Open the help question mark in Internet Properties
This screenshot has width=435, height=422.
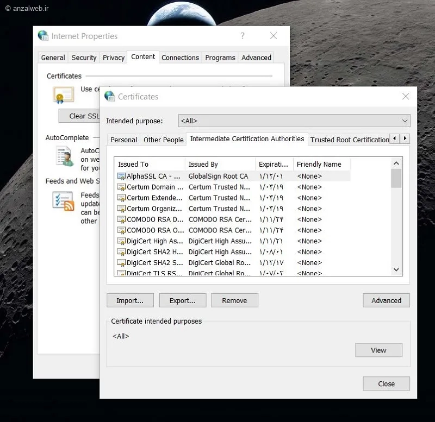[243, 36]
